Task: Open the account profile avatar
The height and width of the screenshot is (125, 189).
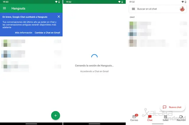Action: click(x=182, y=9)
